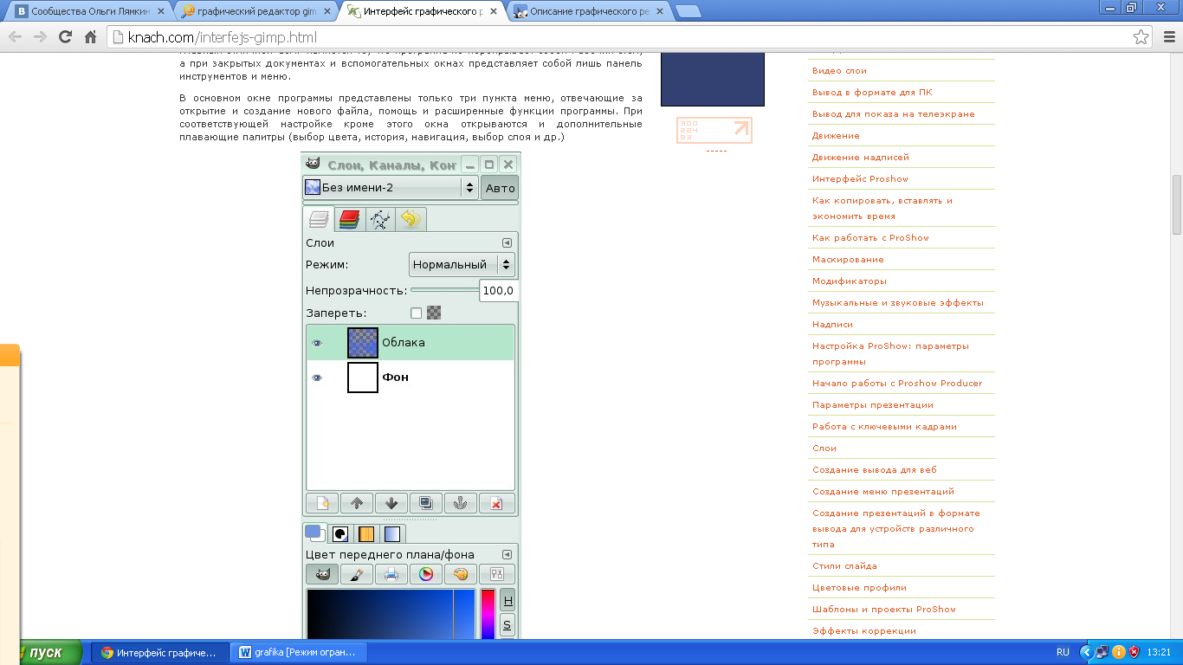Select the GIMP color selector icon
Viewport: 1183px width, 665px height.
coord(322,574)
